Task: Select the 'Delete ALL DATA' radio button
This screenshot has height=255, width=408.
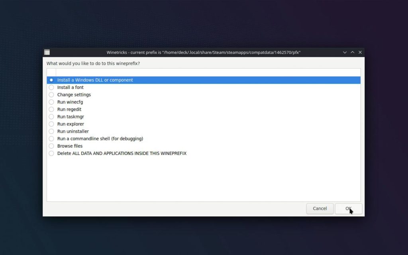Action: coord(51,153)
